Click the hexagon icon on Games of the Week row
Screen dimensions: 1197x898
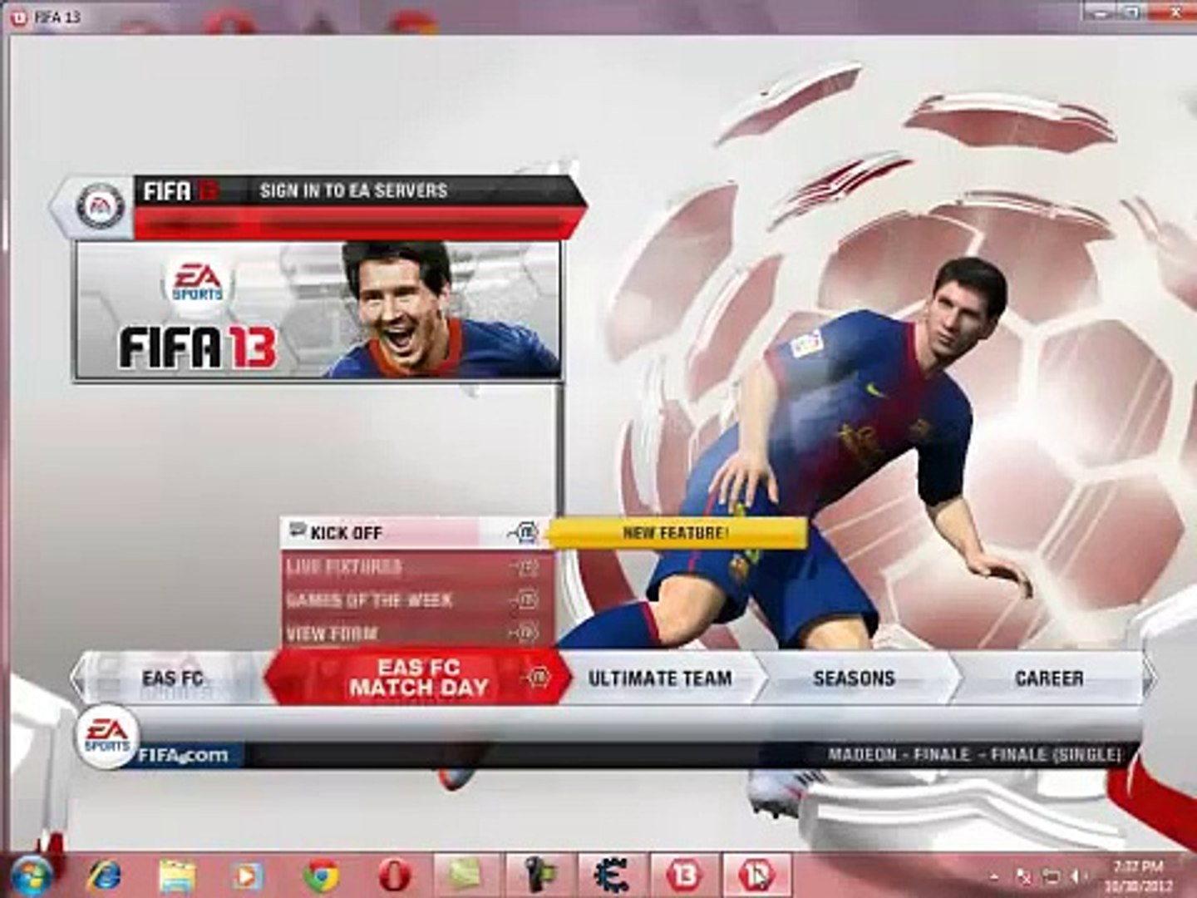[526, 599]
